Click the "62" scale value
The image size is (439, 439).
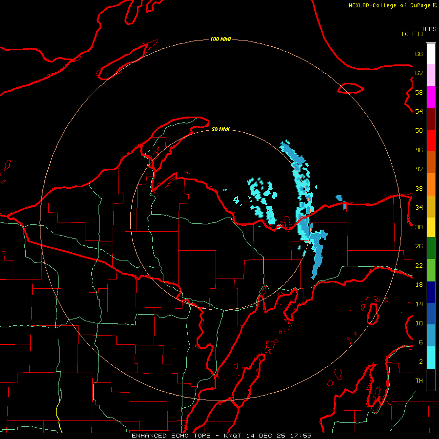419,73
